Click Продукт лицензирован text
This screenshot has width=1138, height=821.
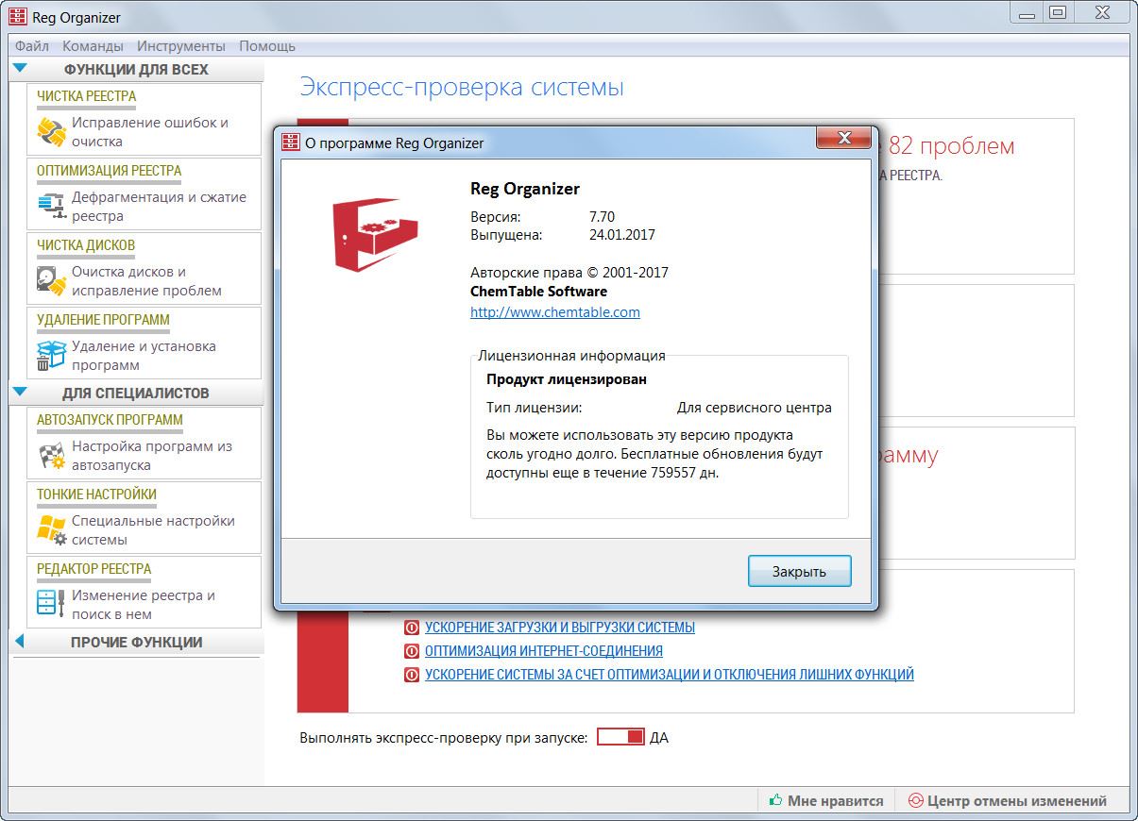[567, 379]
